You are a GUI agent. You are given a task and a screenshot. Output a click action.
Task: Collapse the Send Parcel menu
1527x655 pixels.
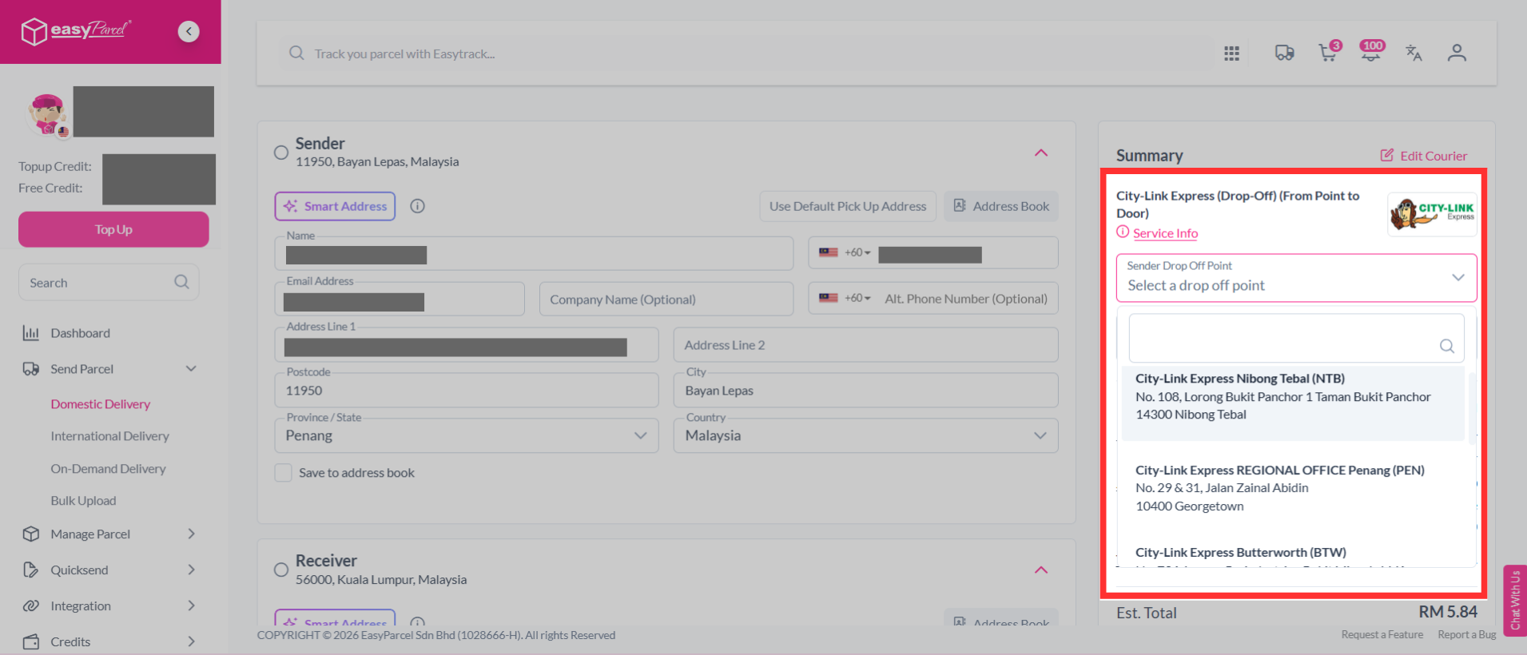[191, 369]
